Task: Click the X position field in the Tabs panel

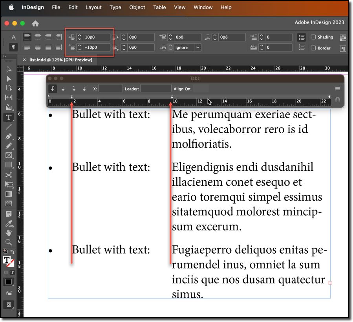Action: (110, 89)
